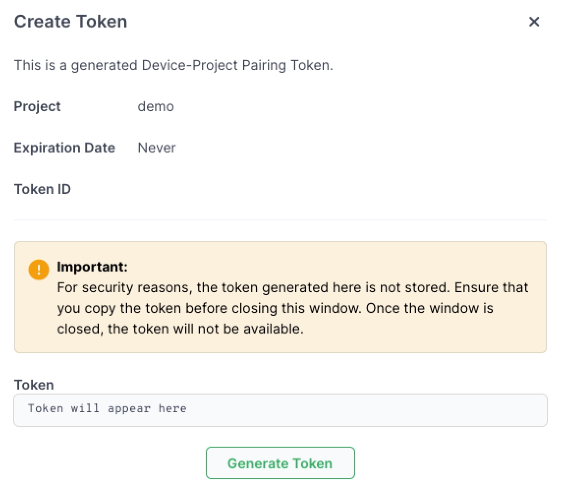Select the Token ID label
561x489 pixels.
43,189
